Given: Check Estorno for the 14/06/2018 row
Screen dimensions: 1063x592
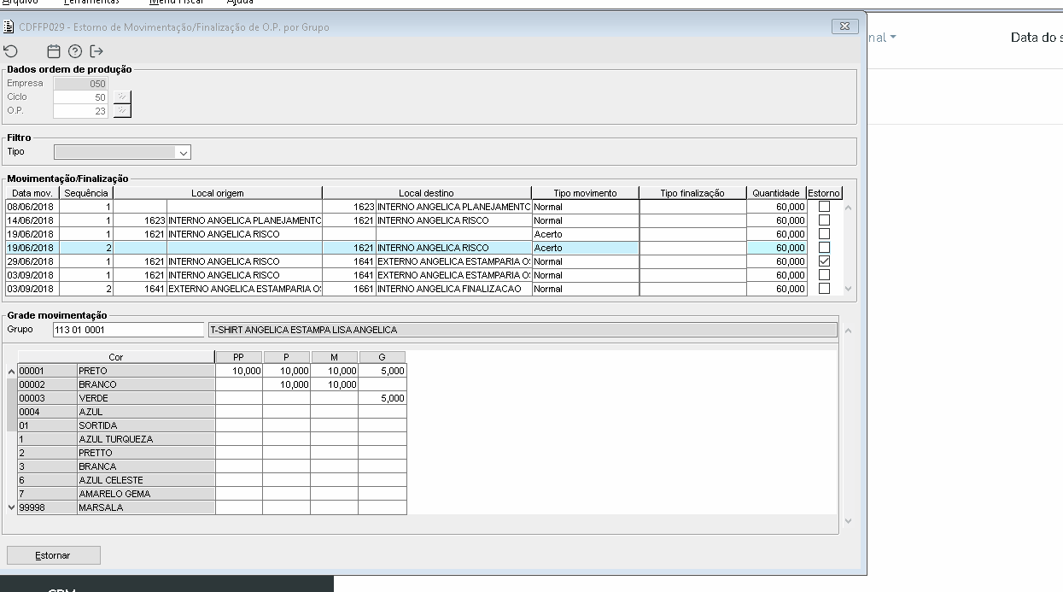Looking at the screenshot, I should 824,220.
